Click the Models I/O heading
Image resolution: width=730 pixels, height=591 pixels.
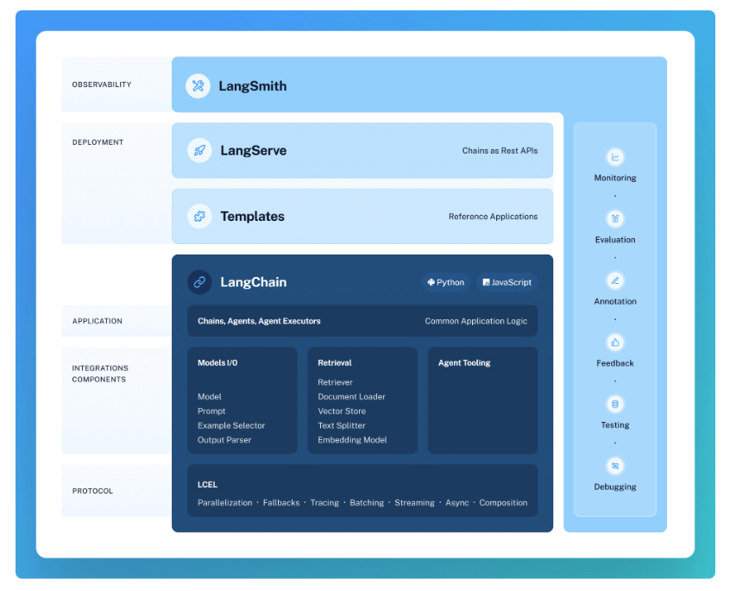[x=217, y=362]
